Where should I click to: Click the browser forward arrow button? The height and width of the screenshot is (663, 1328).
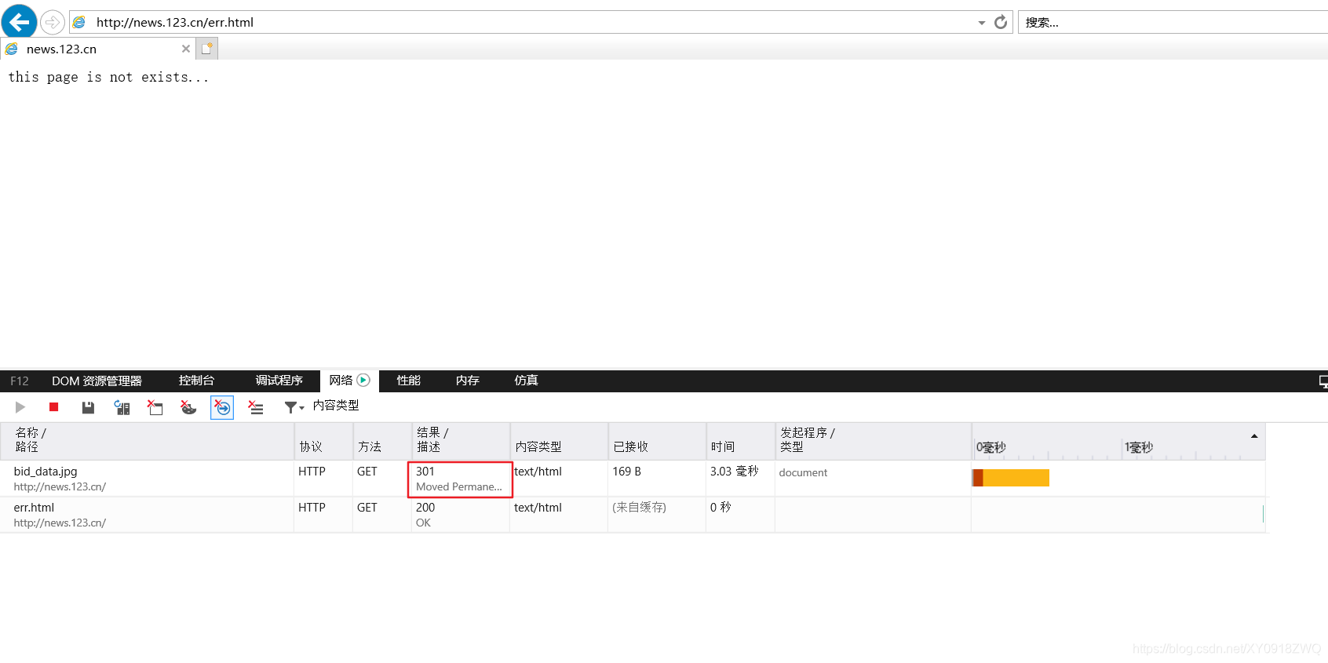pyautogui.click(x=53, y=22)
